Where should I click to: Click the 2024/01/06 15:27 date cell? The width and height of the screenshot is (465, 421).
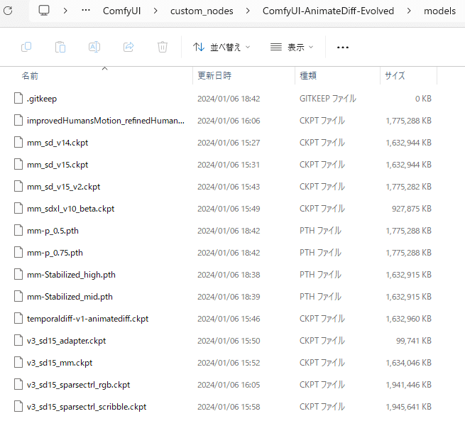[229, 143]
